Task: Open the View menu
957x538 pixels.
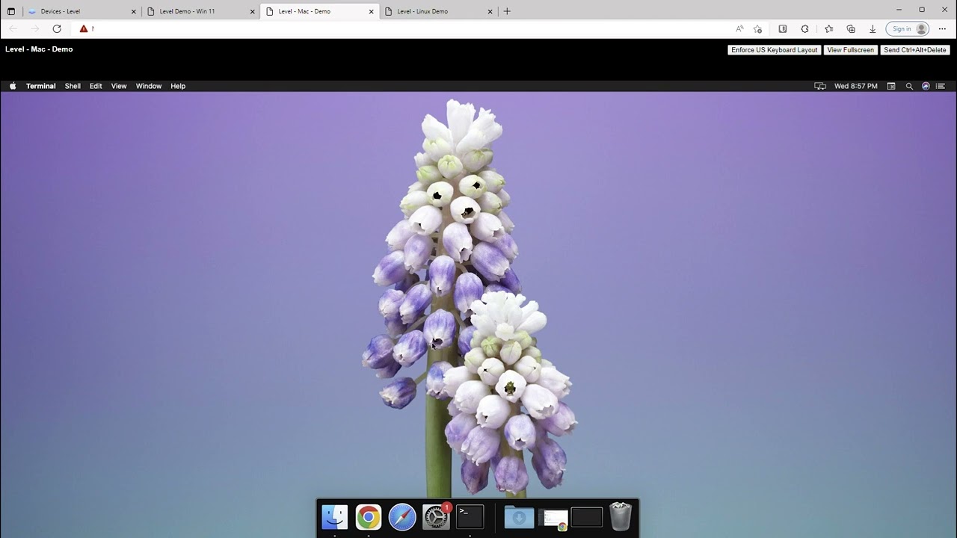Action: 119,86
